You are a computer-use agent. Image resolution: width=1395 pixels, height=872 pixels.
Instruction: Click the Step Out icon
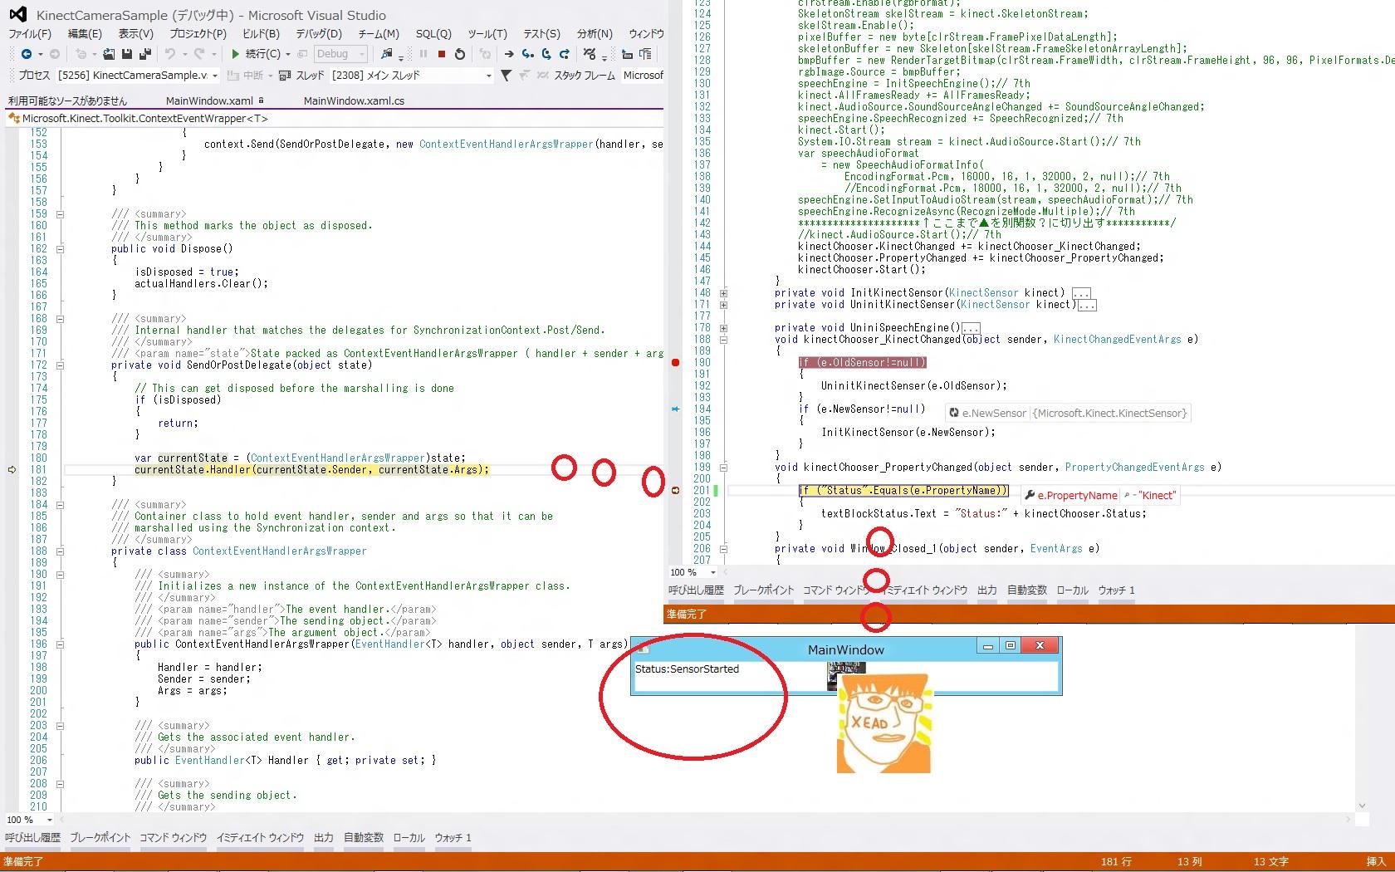(565, 54)
